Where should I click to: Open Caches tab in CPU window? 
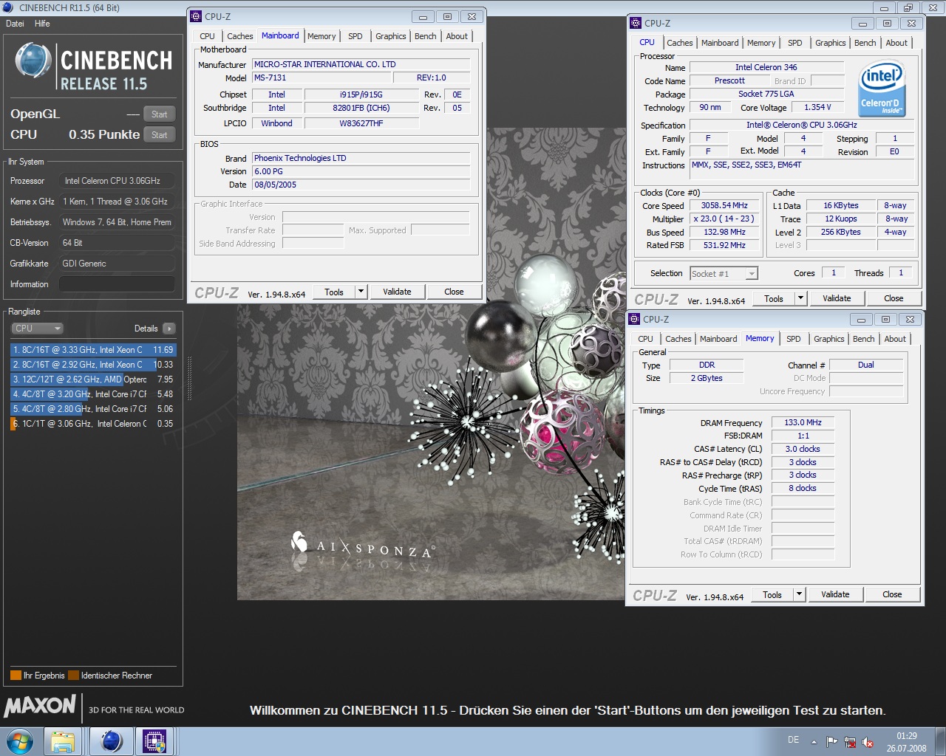coord(679,43)
